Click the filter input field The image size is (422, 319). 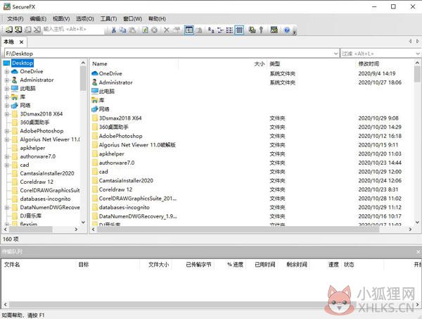(378, 54)
